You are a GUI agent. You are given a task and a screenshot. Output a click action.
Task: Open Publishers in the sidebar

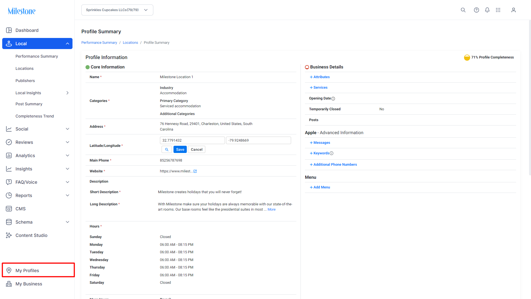tap(25, 81)
